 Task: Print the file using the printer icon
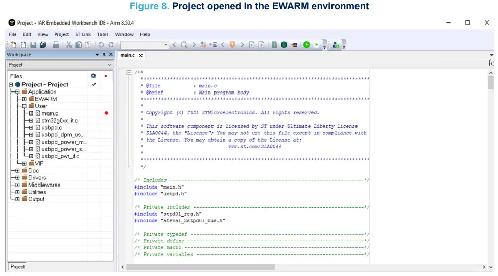pos(56,45)
